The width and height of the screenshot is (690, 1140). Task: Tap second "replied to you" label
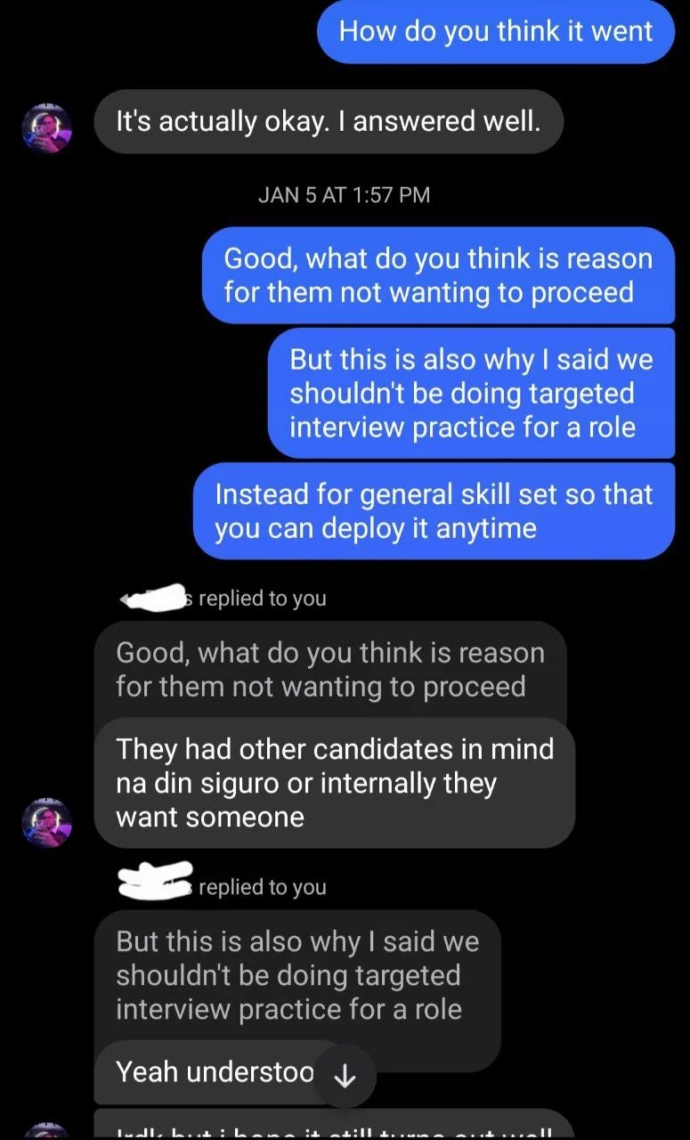(x=263, y=887)
